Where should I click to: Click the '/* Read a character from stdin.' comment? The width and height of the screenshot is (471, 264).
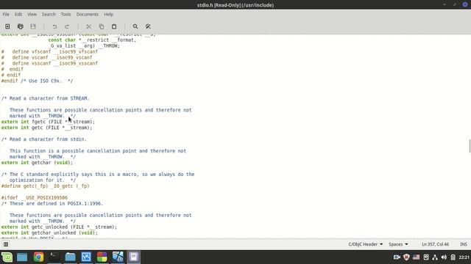click(x=44, y=139)
